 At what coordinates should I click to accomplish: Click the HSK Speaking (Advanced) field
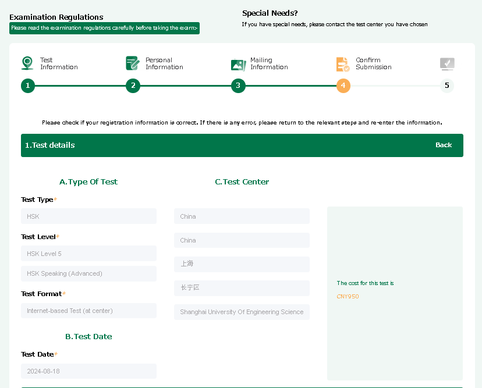click(x=89, y=273)
